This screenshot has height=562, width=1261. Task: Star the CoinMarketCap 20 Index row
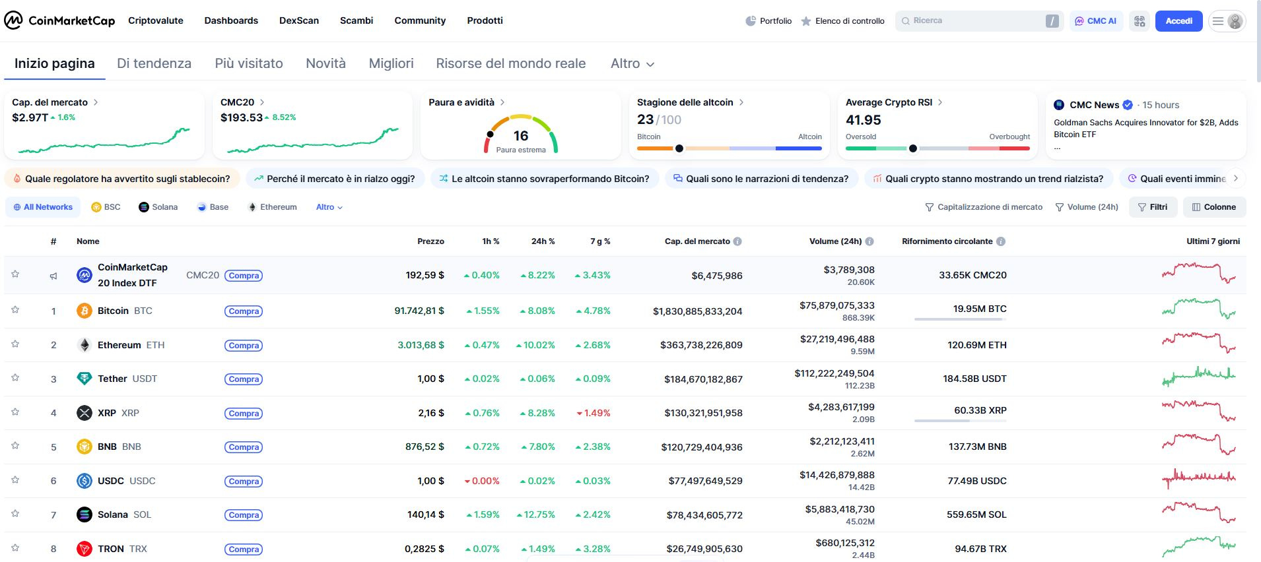coord(15,274)
